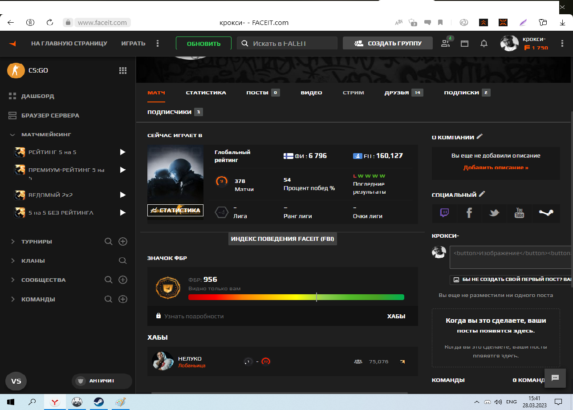Play 5 на 5 БЕЗ РЕЙТИНГА arrow
The width and height of the screenshot is (573, 410).
123,212
